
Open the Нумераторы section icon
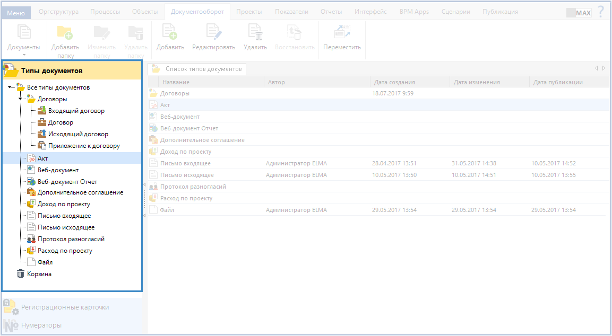click(12, 325)
